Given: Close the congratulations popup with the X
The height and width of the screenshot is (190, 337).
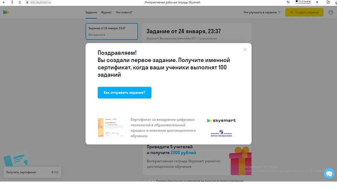Looking at the screenshot, I should (x=245, y=50).
